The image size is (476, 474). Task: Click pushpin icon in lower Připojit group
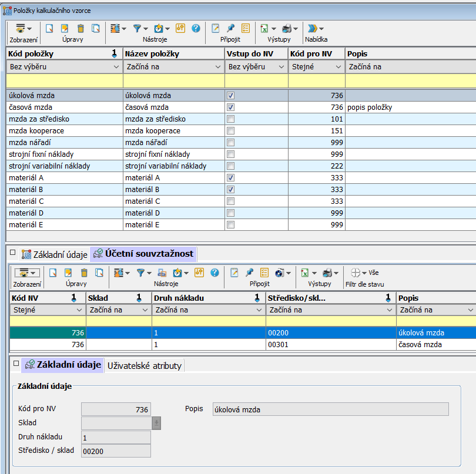tap(250, 273)
